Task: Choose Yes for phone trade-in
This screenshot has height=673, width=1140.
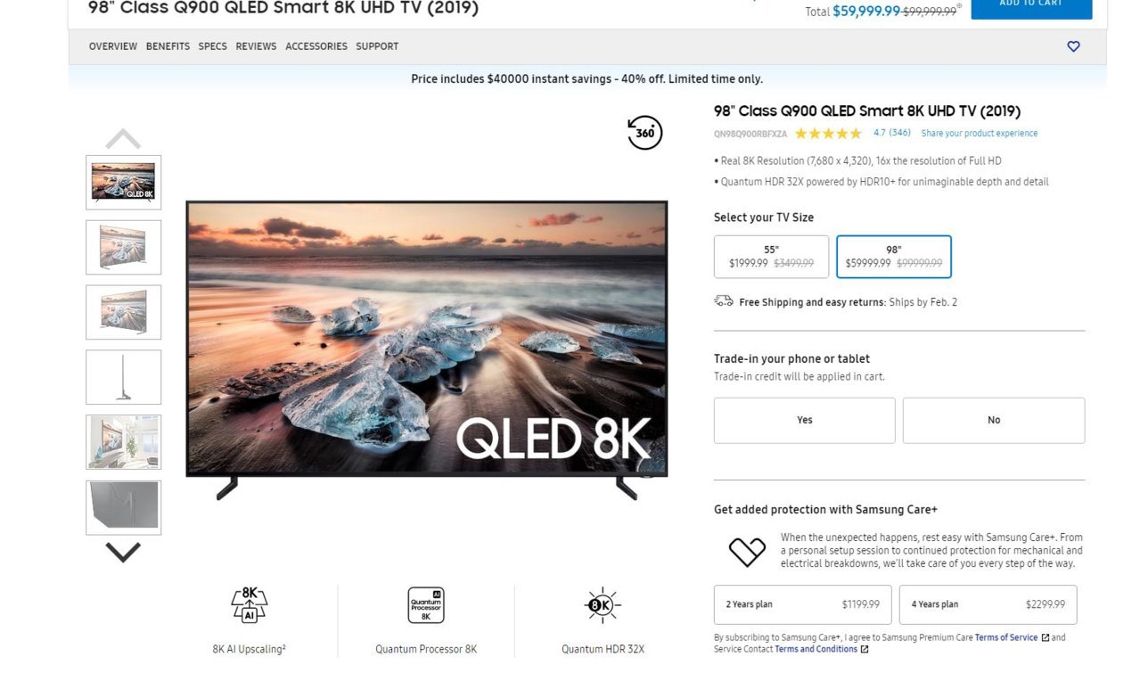Action: (x=804, y=420)
